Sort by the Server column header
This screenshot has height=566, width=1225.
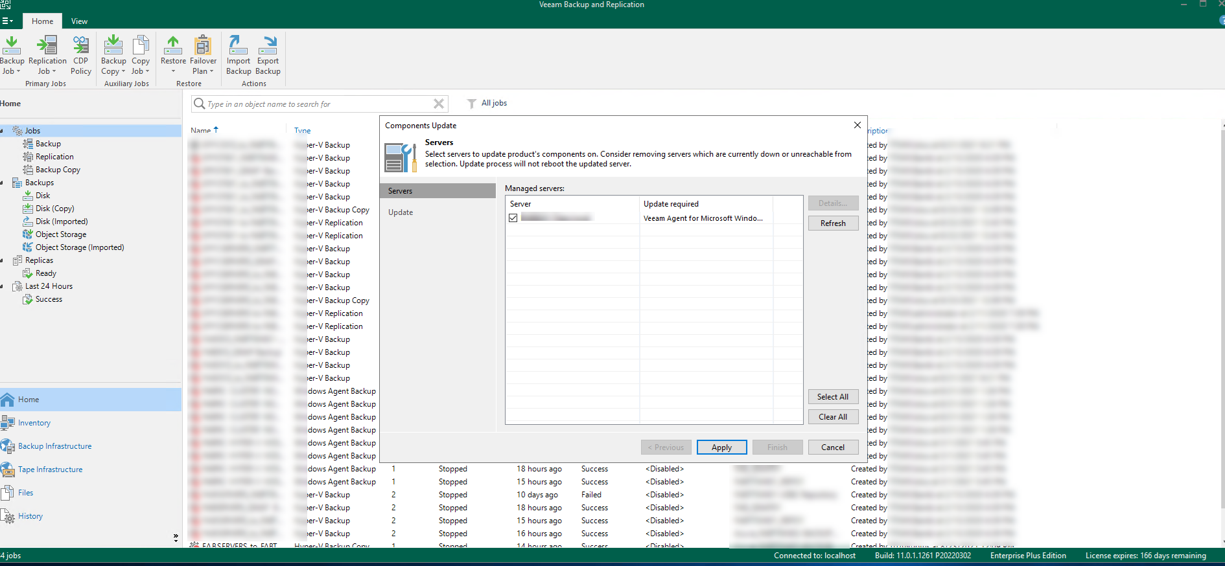point(573,204)
